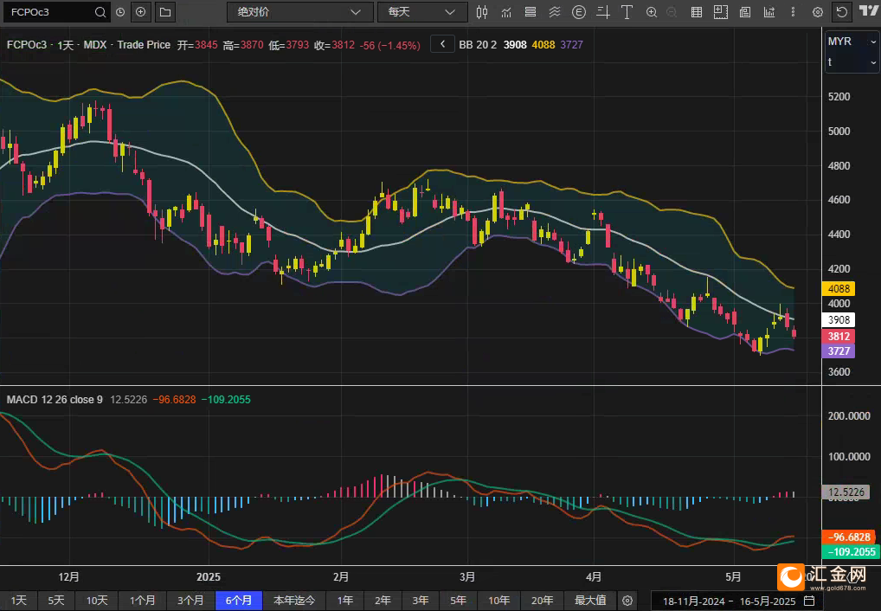Select the crosshair drawing tool icon

pos(603,12)
